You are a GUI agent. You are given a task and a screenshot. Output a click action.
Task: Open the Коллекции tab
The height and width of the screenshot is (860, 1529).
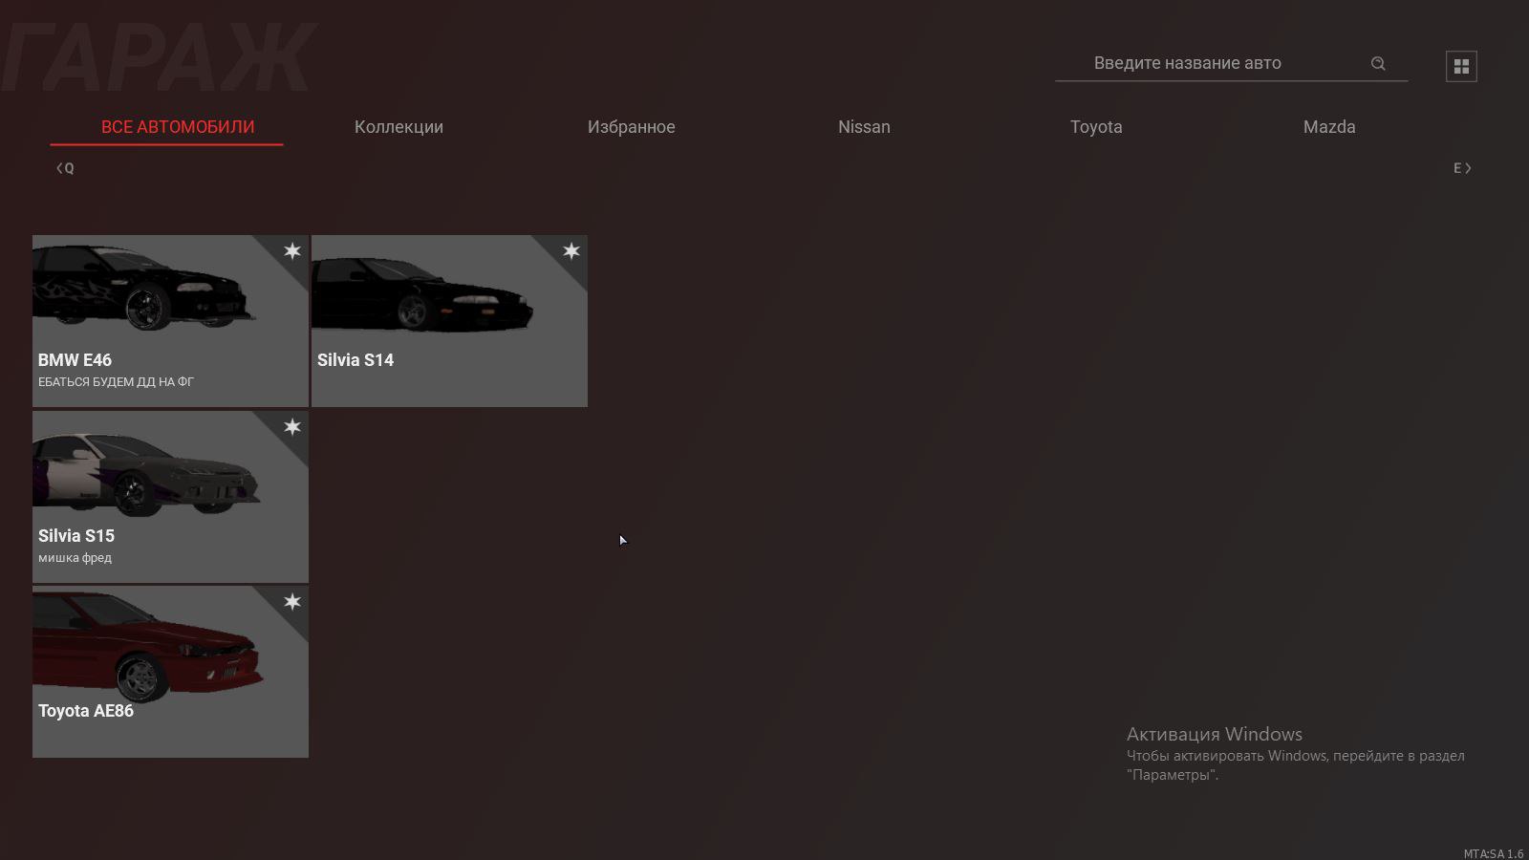[398, 127]
